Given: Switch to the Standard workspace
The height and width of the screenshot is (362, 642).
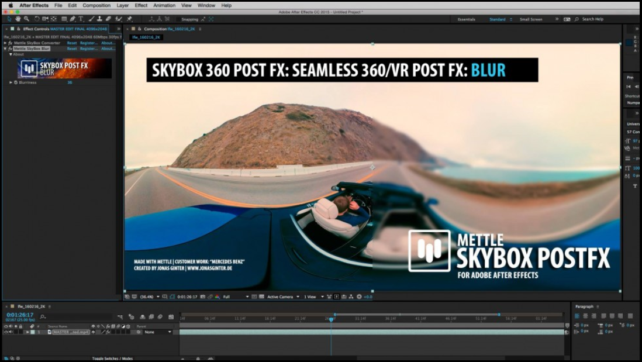Looking at the screenshot, I should click(x=498, y=19).
